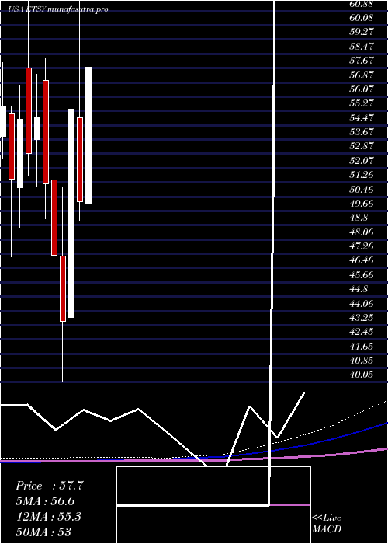Click the 47.26 price axis label

click(362, 246)
